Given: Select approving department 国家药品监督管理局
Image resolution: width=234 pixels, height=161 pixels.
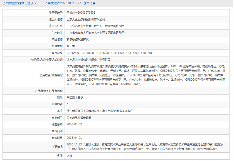Looking at the screenshot, I should (x=79, y=118).
